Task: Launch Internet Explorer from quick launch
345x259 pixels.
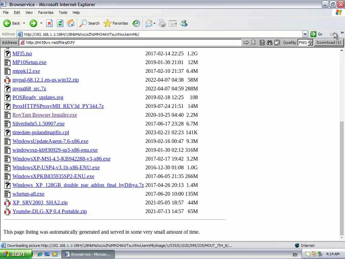Action: point(40,254)
